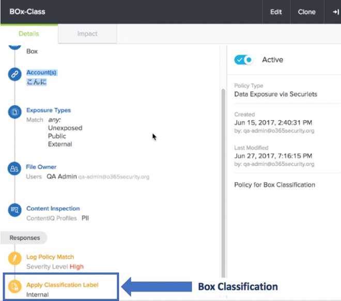The height and width of the screenshot is (301, 341).
Task: Click the PII ContentIQ profile value
Action: [85, 218]
